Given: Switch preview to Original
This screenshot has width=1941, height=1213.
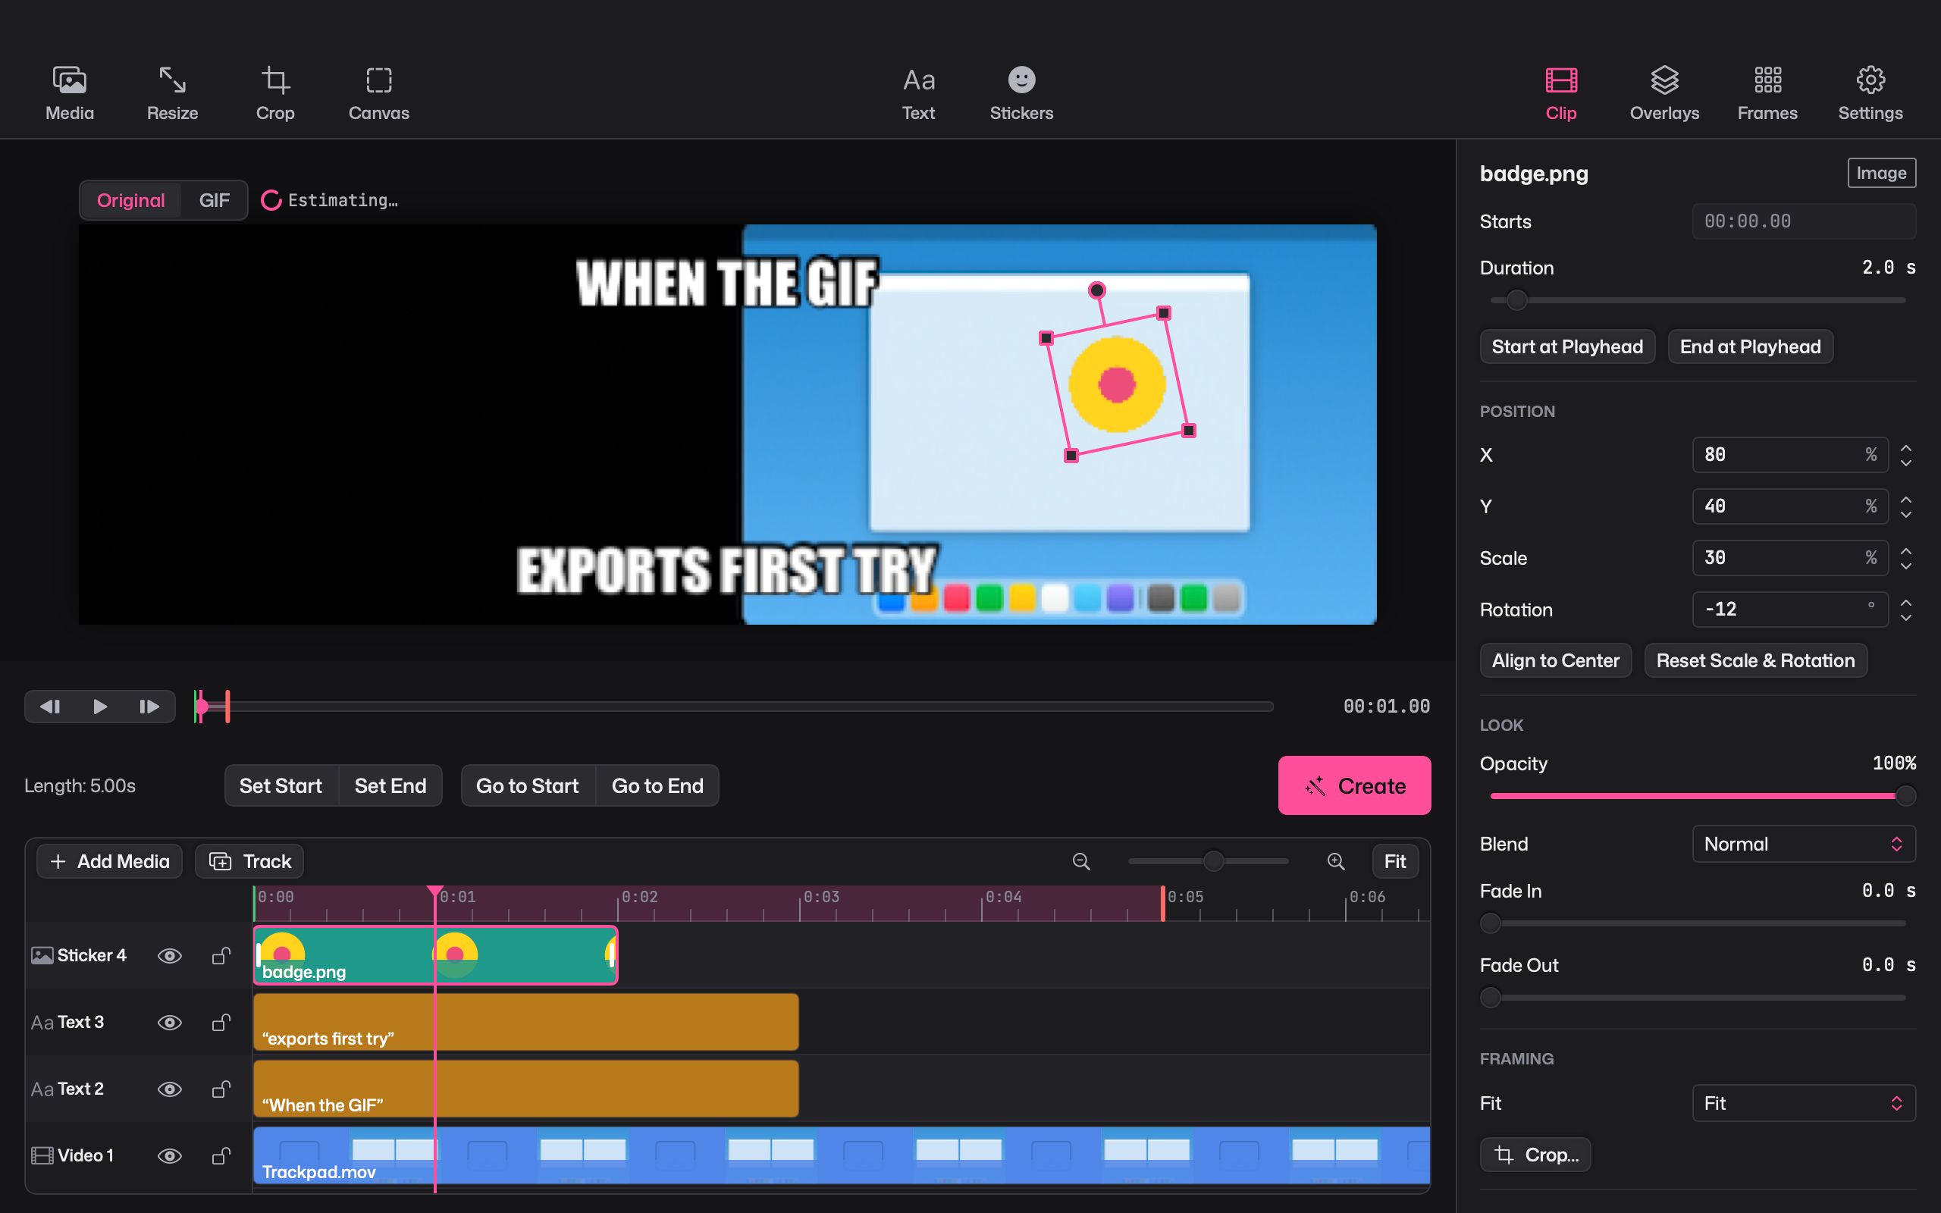Looking at the screenshot, I should click(x=130, y=201).
